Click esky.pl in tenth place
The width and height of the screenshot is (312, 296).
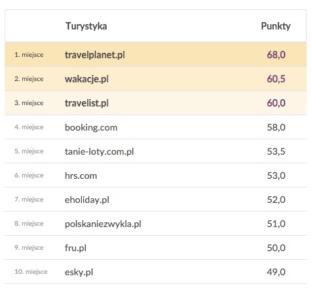click(79, 272)
